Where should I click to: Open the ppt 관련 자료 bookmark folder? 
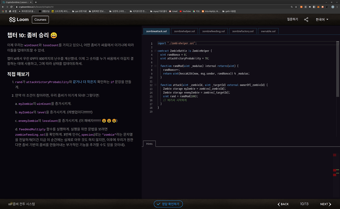(79, 11)
